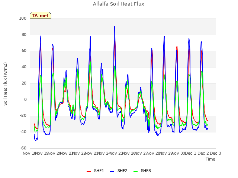Click the y-axis label 20
Image resolution: width=238 pixels, height=178 pixels.
click(24, 83)
